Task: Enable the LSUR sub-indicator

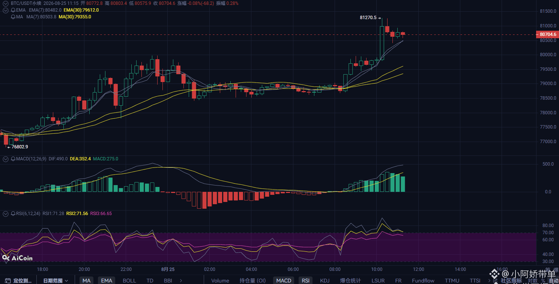Action: [x=378, y=280]
